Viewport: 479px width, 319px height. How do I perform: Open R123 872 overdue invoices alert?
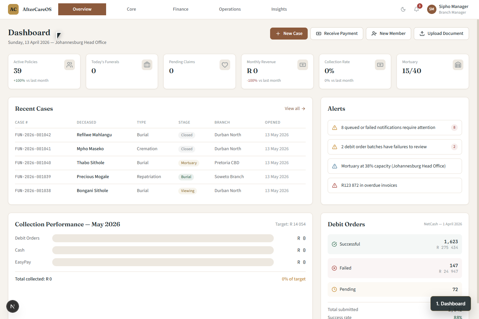[x=395, y=185]
